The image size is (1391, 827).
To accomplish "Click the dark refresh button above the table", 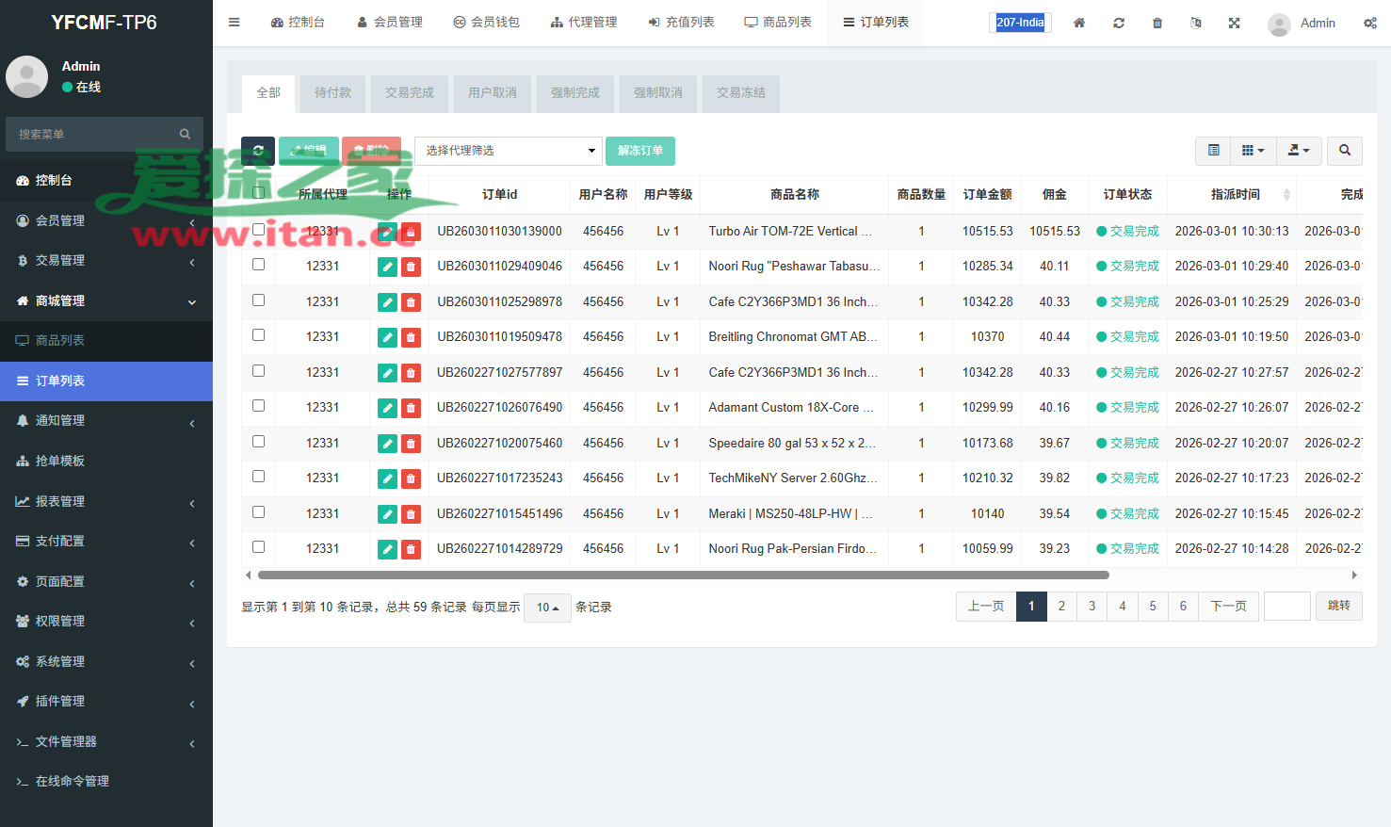I will 258,151.
